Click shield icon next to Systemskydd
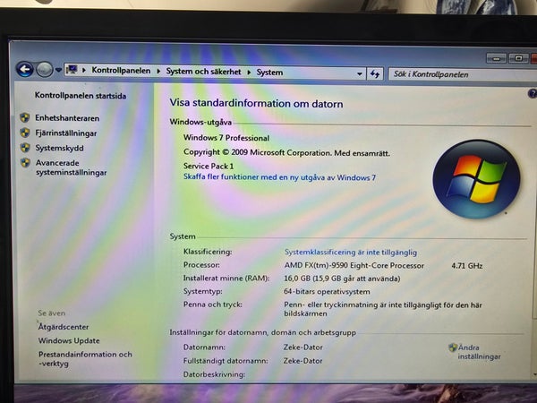The image size is (537, 403). tap(25, 148)
